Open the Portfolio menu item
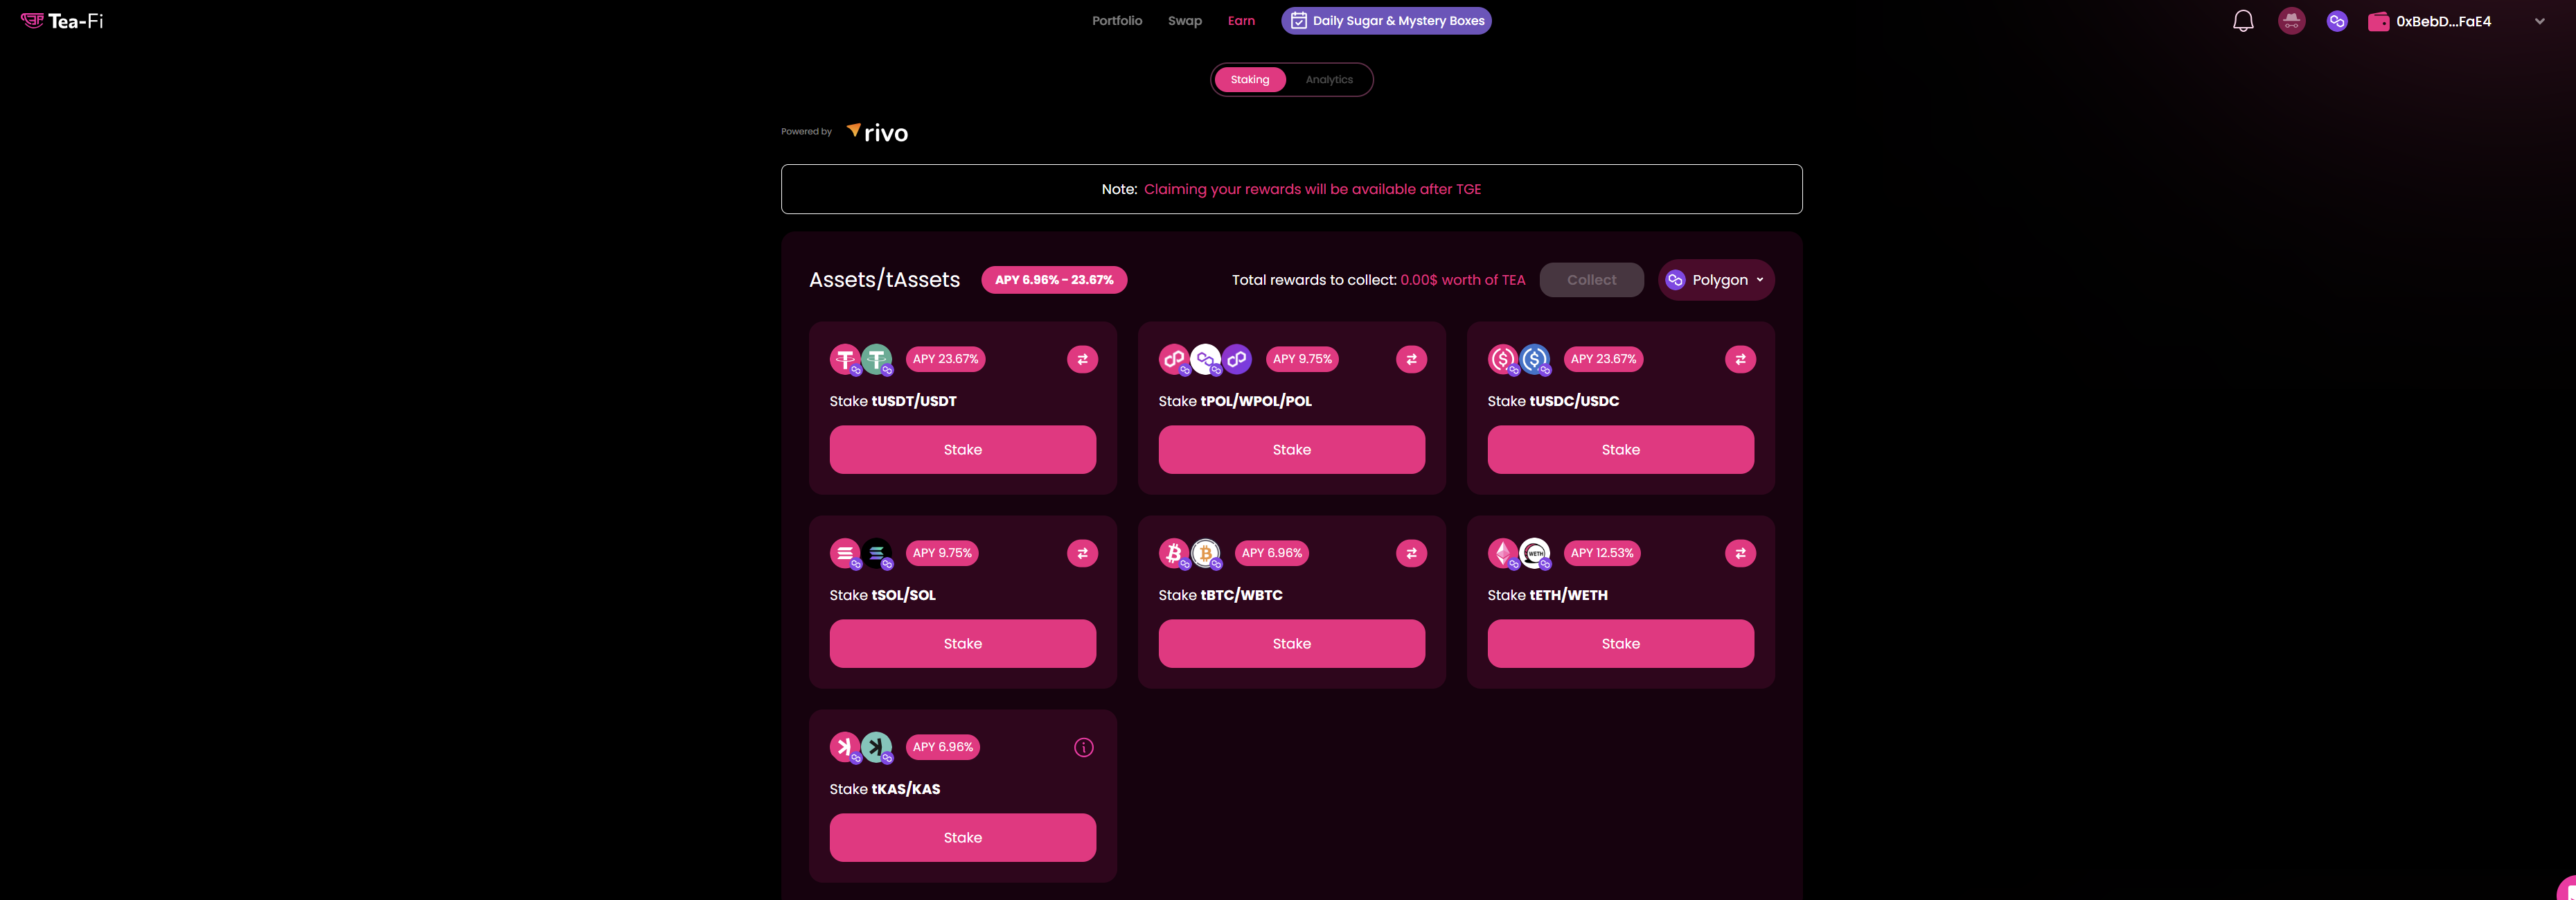 pyautogui.click(x=1116, y=21)
